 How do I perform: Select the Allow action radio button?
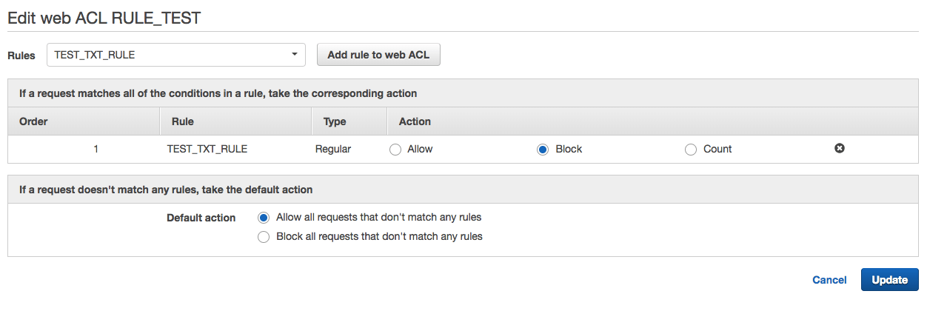coord(395,150)
